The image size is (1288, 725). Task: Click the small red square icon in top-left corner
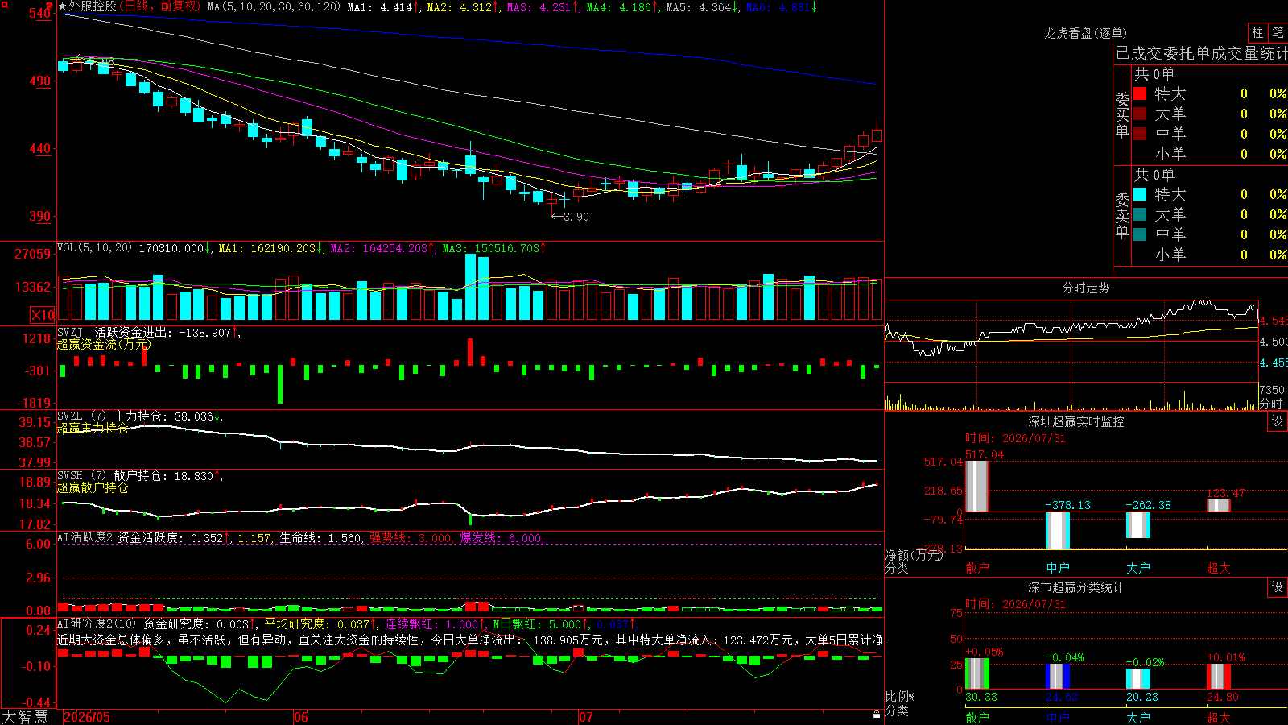point(3,3)
